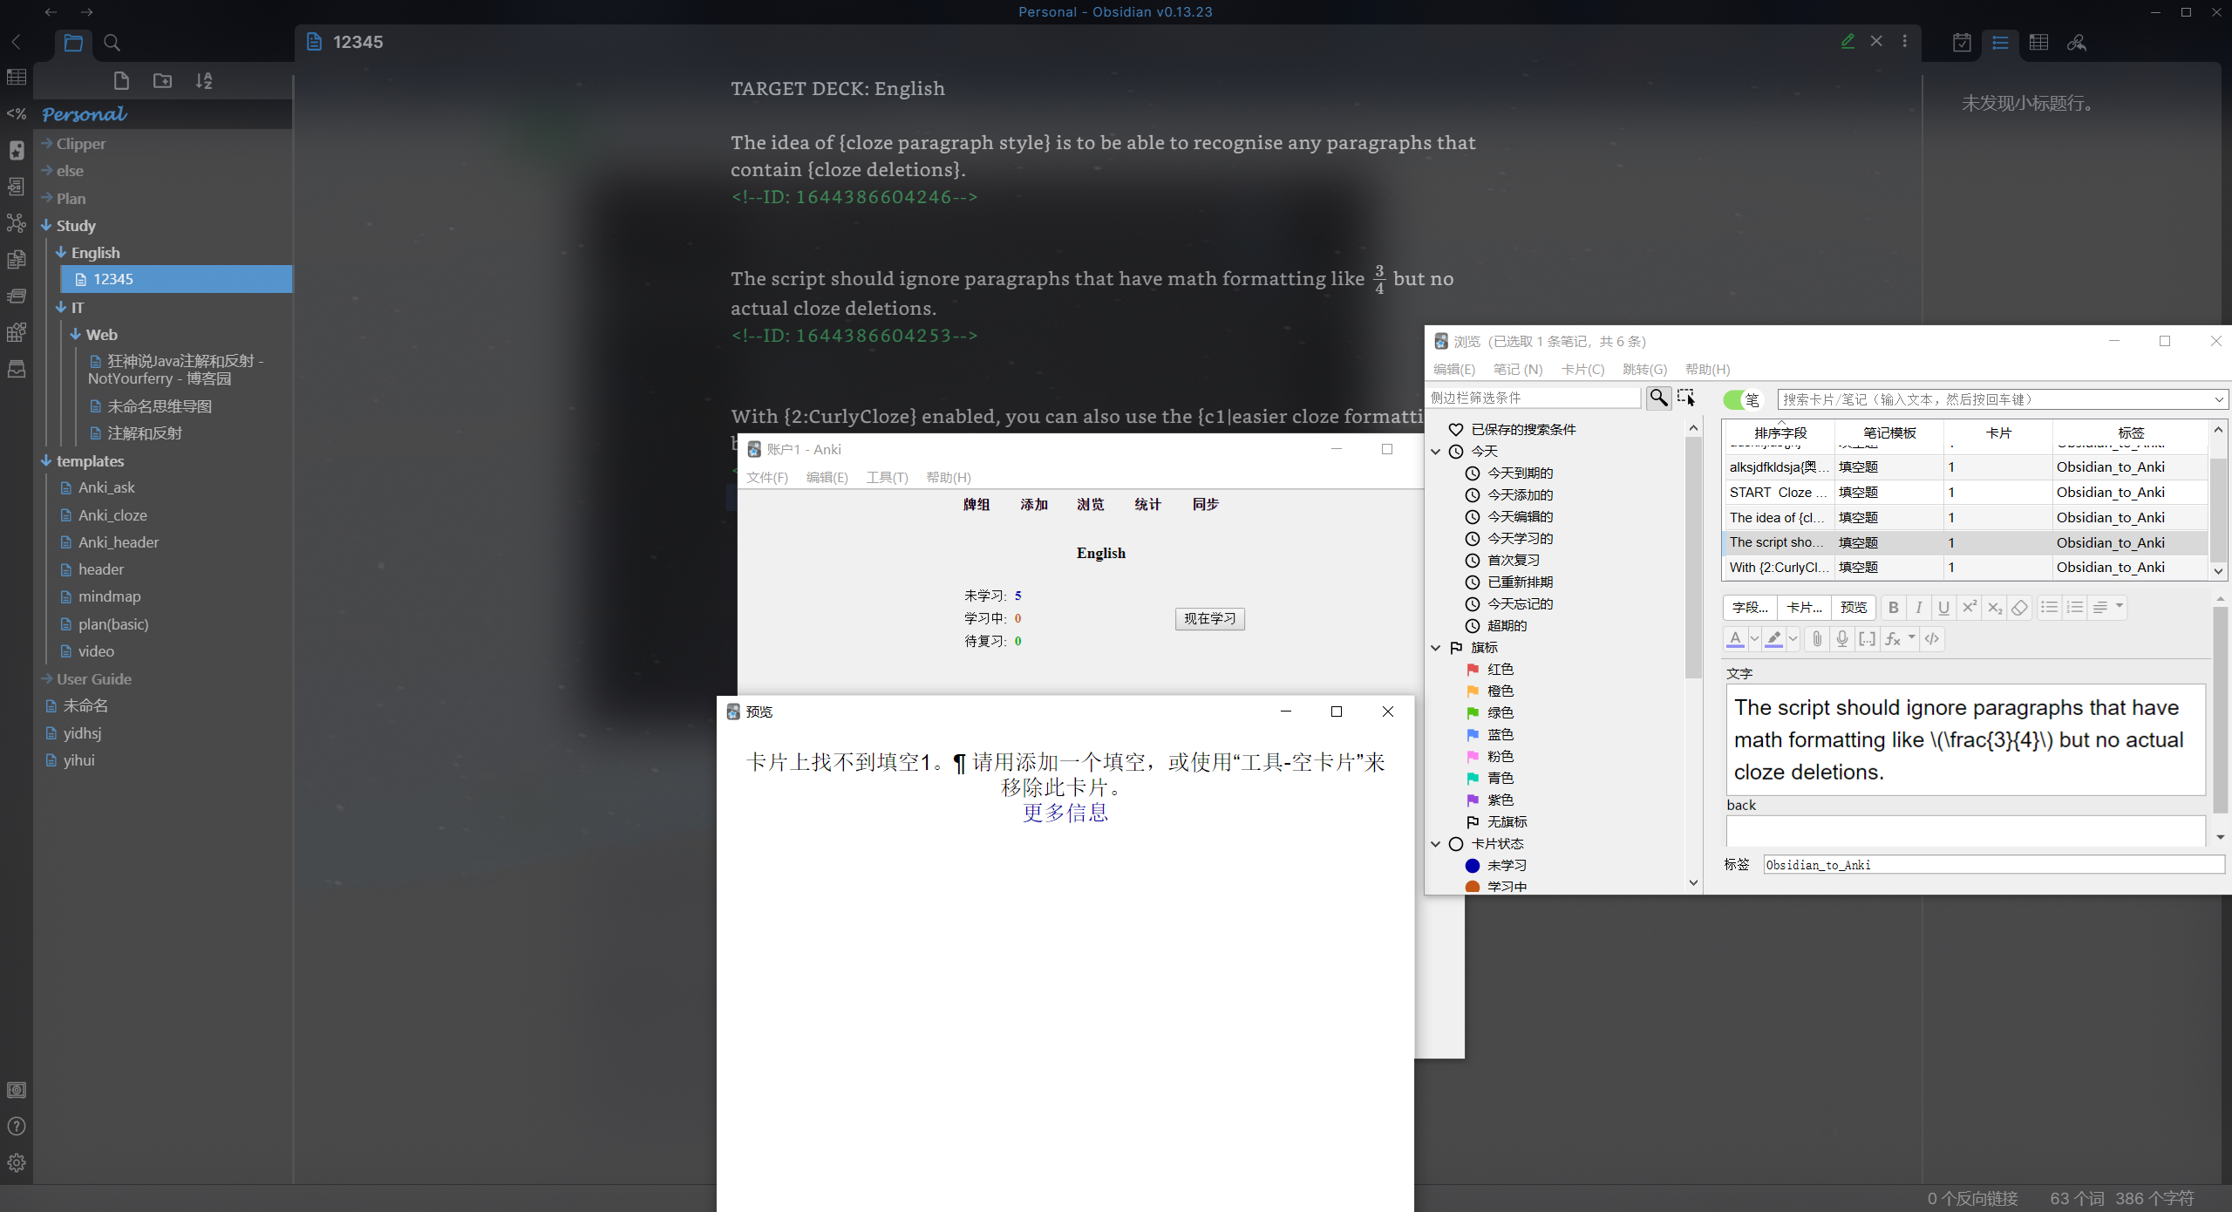This screenshot has width=2232, height=1212.
Task: Collapse the Study folder in the vault
Action: point(48,225)
